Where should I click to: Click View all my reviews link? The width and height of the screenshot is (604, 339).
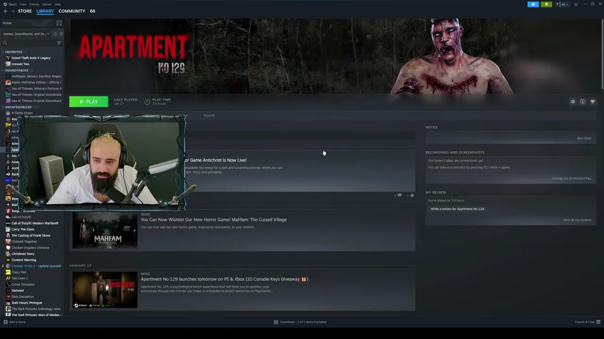pos(577,220)
